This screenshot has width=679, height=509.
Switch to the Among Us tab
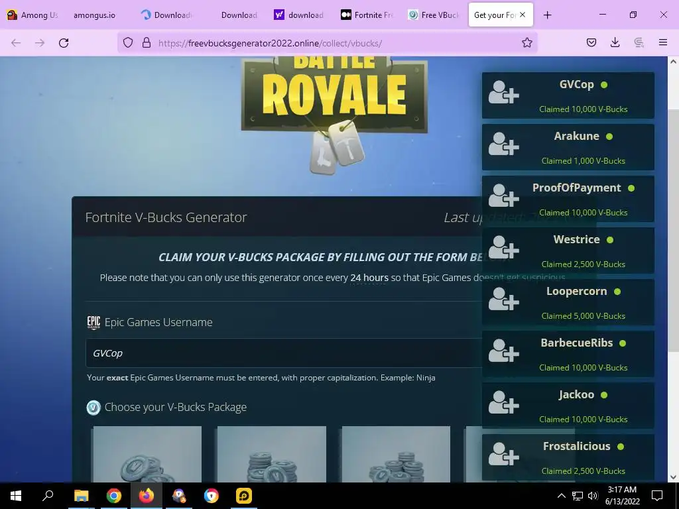(32, 15)
